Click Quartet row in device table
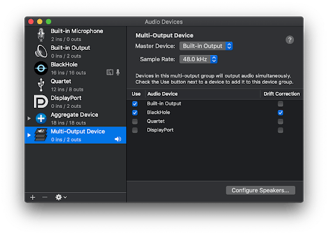 pyautogui.click(x=215, y=121)
